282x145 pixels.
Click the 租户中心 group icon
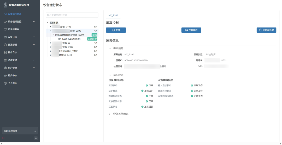coord(5,75)
